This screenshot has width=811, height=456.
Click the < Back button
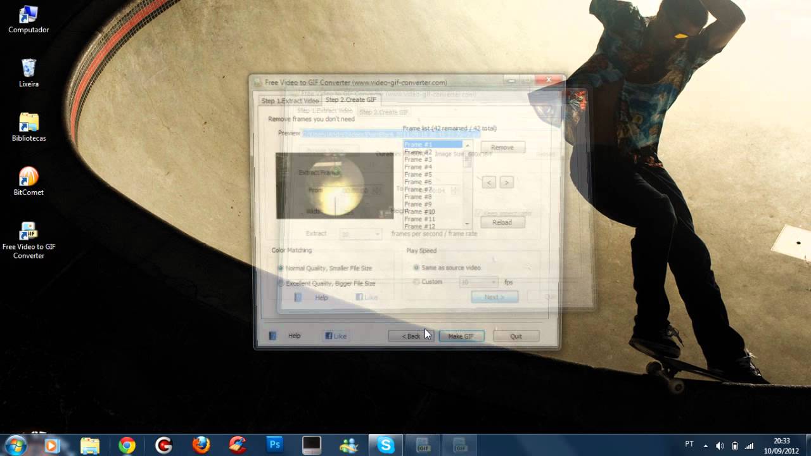(x=411, y=336)
